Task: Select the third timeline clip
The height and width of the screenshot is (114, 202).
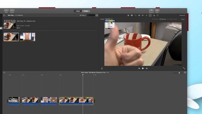Action: [x=49, y=101]
